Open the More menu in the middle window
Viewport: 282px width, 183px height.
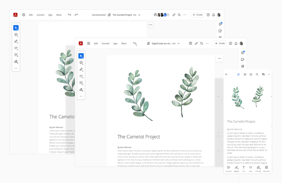124,43
